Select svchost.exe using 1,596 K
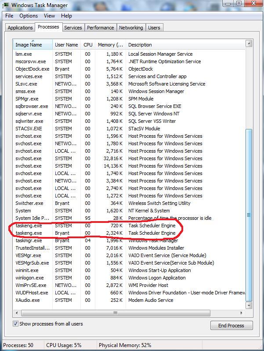 coord(129,136)
